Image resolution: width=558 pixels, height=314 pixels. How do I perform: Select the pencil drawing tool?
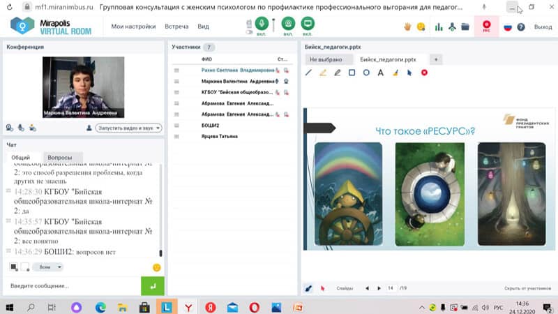pyautogui.click(x=338, y=73)
